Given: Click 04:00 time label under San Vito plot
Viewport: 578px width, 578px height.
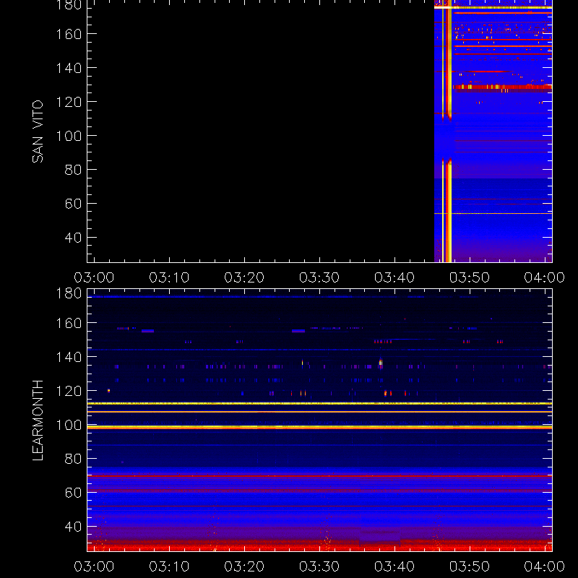Looking at the screenshot, I should point(545,277).
